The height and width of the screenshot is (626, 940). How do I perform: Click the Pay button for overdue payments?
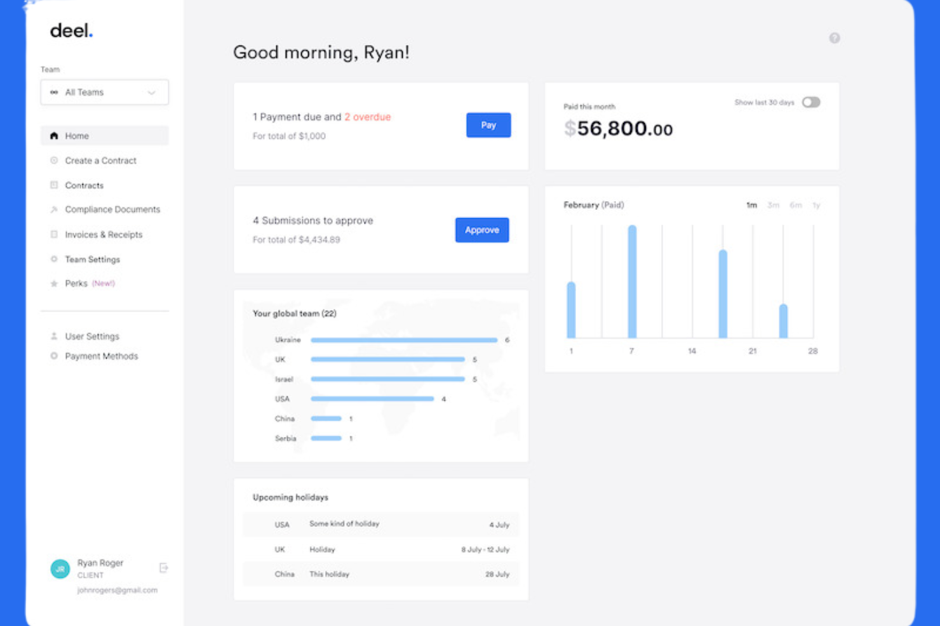click(x=488, y=125)
